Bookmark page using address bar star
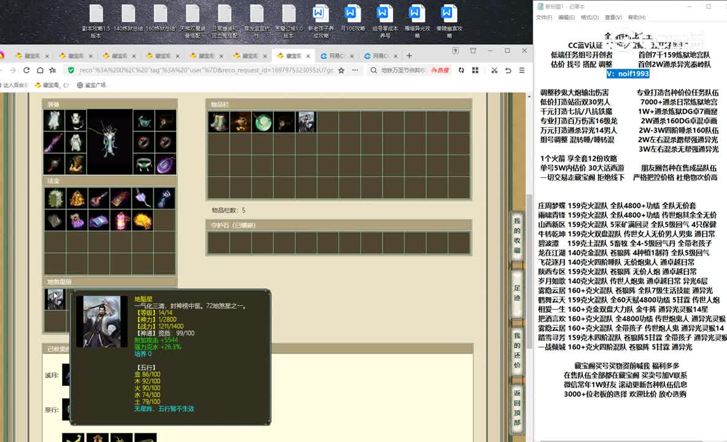 click(341, 71)
